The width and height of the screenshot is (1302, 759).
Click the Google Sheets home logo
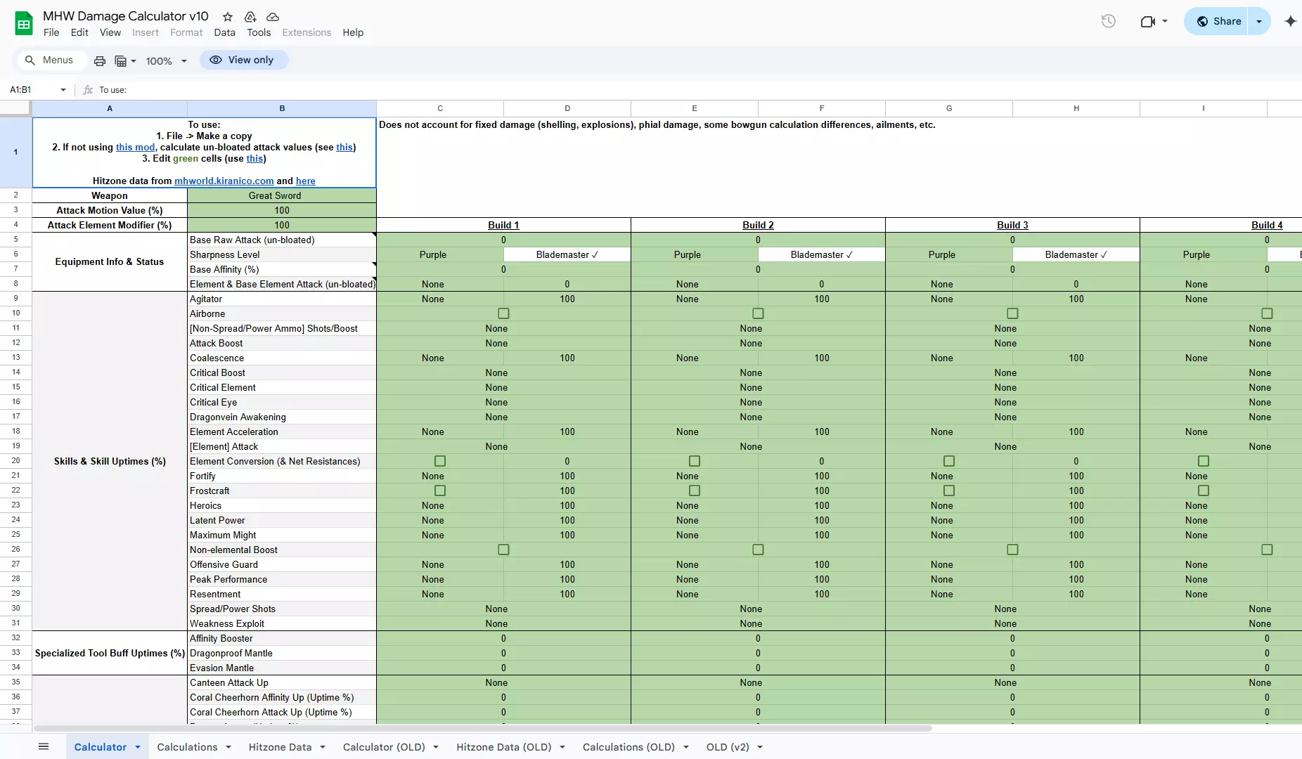pos(24,23)
